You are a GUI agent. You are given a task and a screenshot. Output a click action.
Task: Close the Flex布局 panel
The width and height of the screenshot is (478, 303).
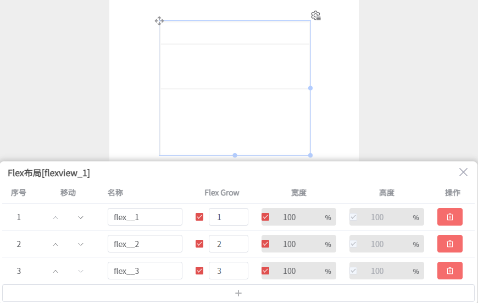(463, 172)
